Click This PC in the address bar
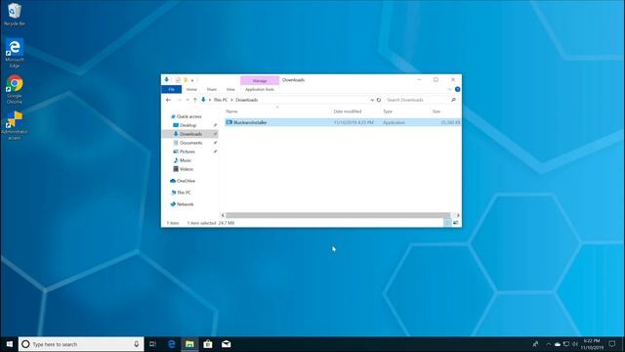The image size is (625, 352). (x=221, y=100)
